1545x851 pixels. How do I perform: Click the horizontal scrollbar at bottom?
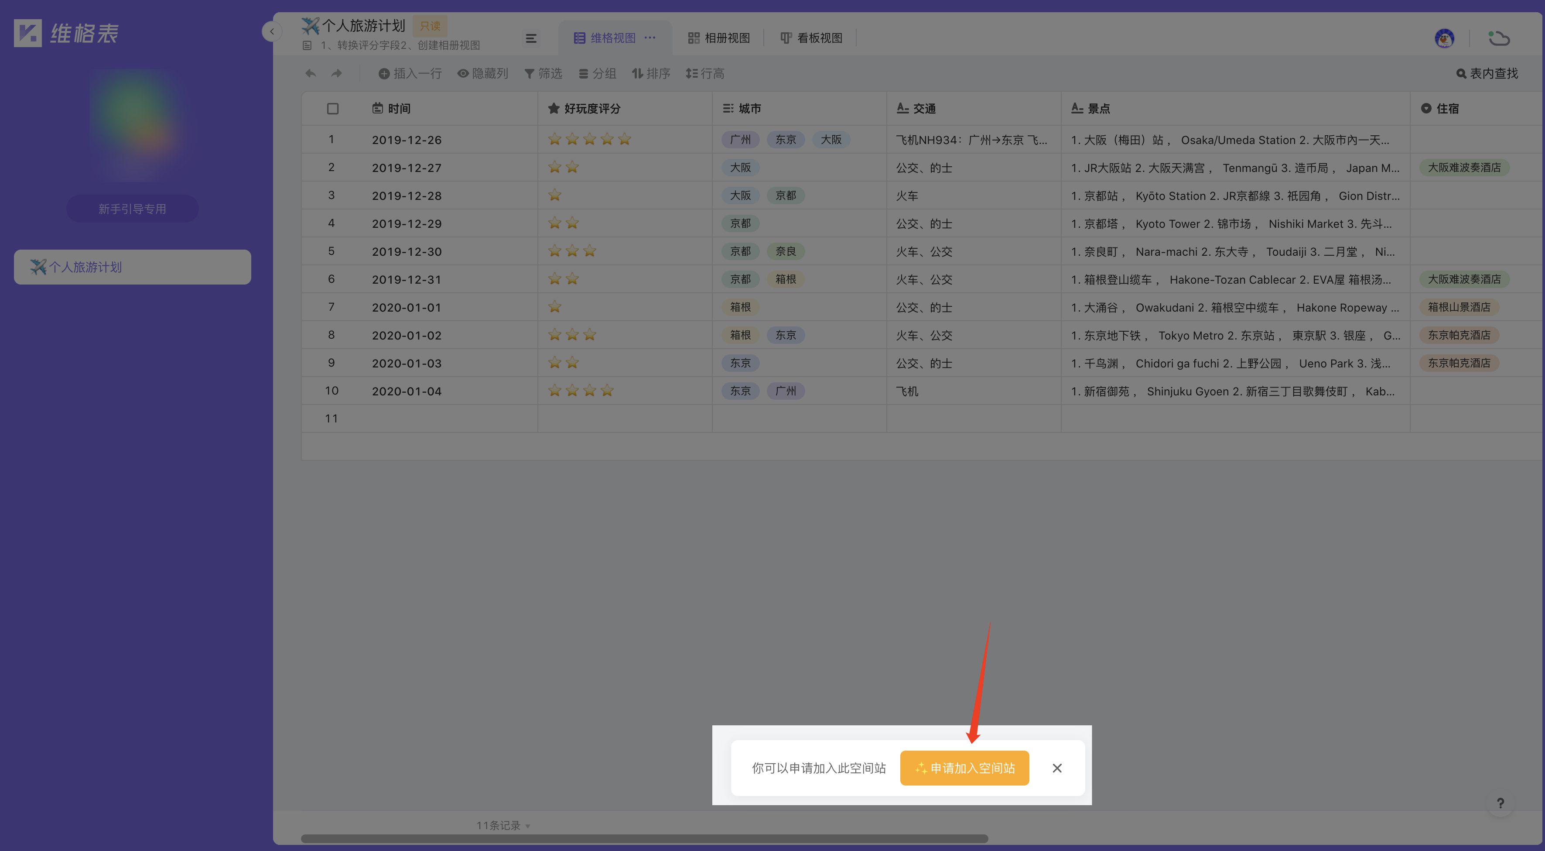click(x=644, y=838)
